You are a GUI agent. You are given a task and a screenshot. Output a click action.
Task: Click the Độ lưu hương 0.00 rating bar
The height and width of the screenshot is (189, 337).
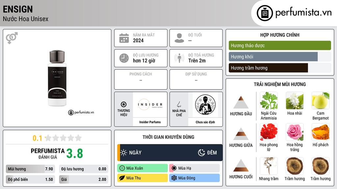[x=84, y=169]
